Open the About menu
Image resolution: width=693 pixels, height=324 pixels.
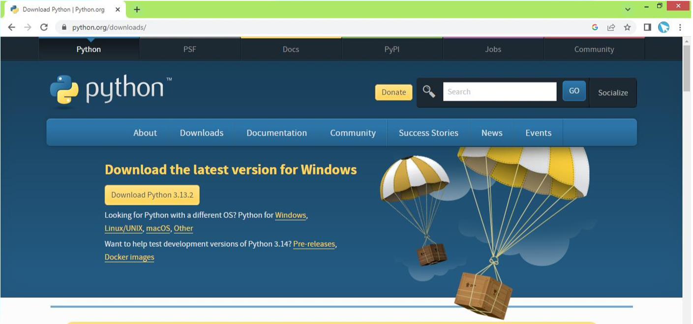click(x=145, y=133)
